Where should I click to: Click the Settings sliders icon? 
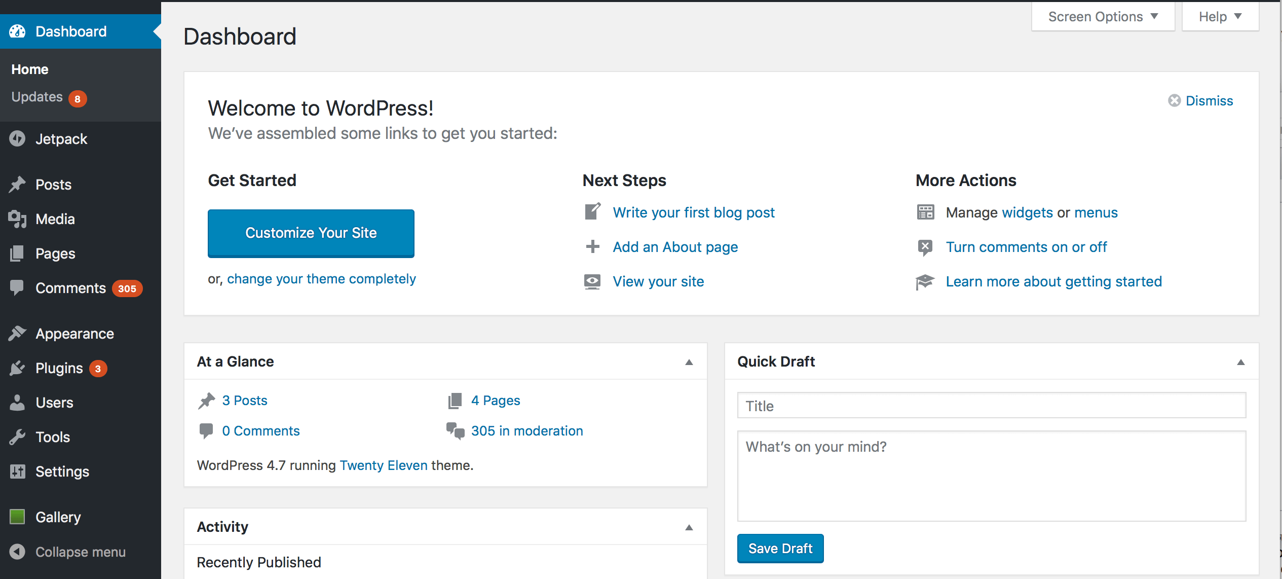tap(17, 472)
